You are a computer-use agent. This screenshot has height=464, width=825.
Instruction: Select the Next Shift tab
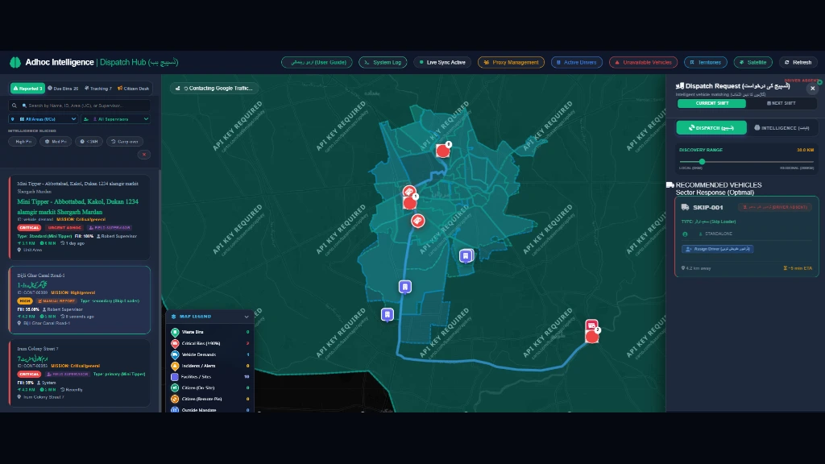781,103
